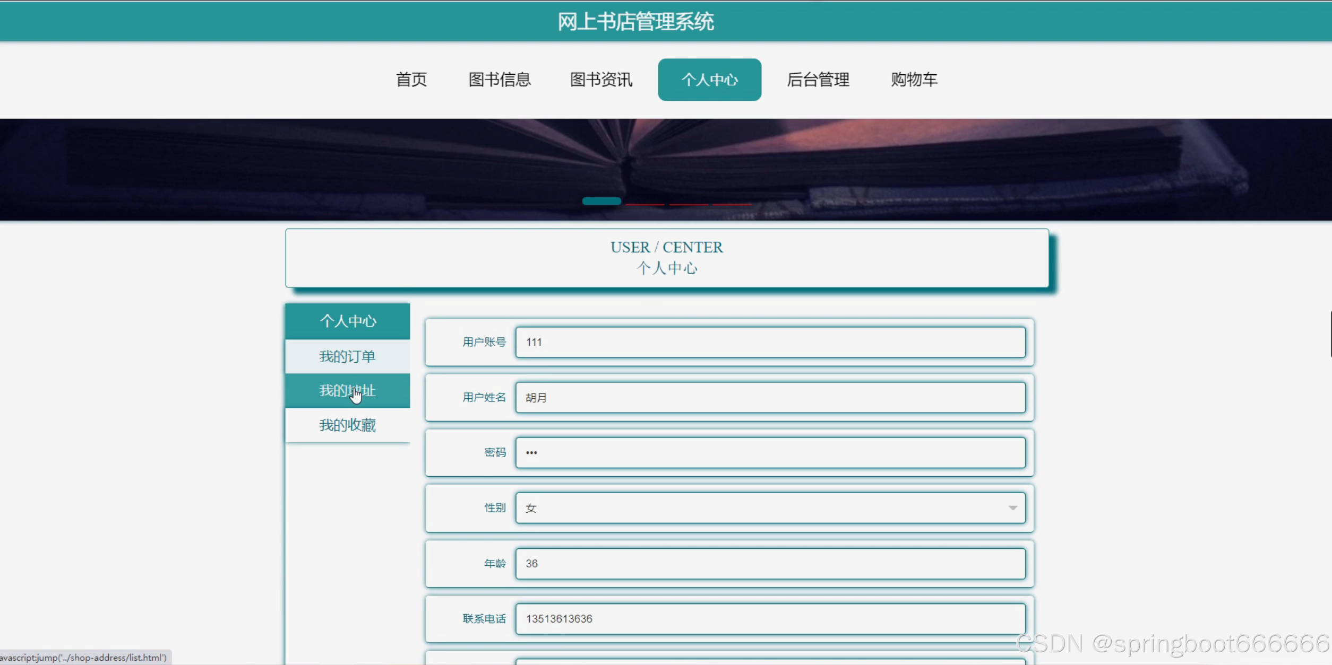The width and height of the screenshot is (1332, 665).
Task: Open 后台管理 admin page
Action: pyautogui.click(x=818, y=80)
